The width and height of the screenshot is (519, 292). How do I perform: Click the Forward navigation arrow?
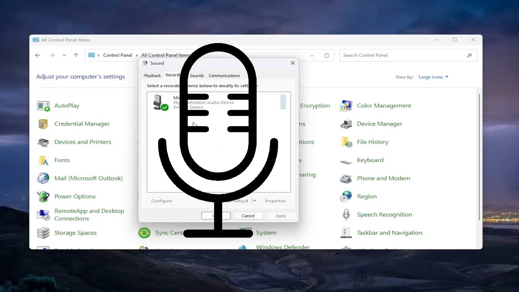coord(51,56)
